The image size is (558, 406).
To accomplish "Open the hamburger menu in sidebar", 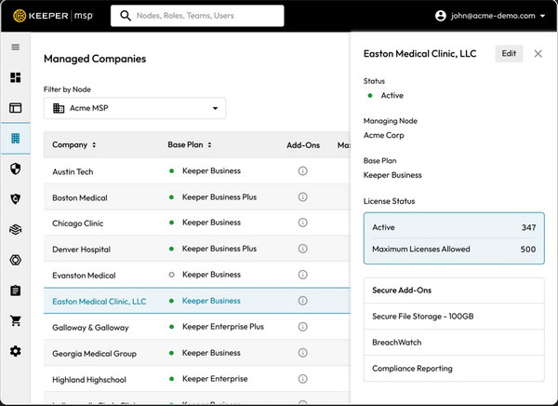I will tap(15, 47).
